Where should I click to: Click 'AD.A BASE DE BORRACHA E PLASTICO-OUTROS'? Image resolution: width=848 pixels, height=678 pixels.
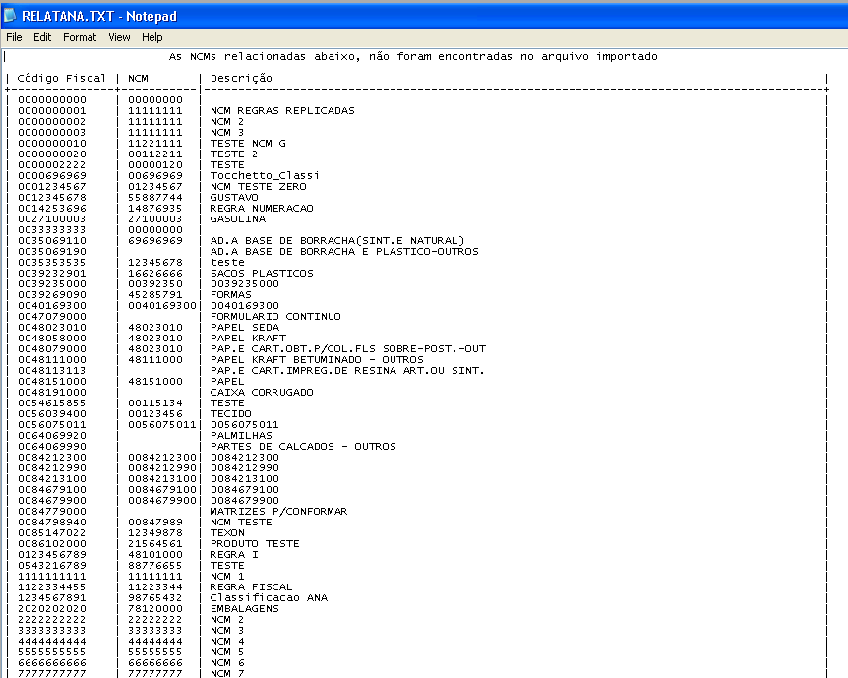point(344,251)
